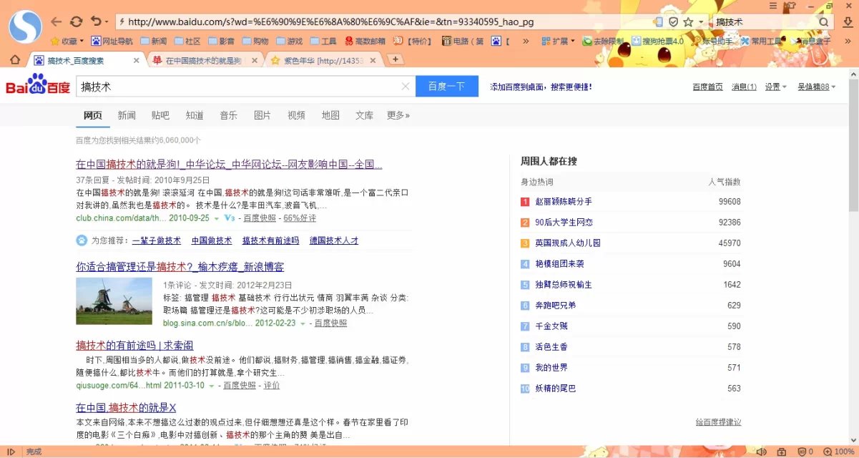
Task: Select the 地图 search category
Action: pos(330,115)
